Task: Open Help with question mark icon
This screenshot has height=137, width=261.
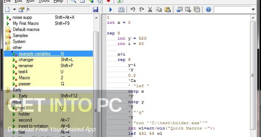Action: [208, 9]
